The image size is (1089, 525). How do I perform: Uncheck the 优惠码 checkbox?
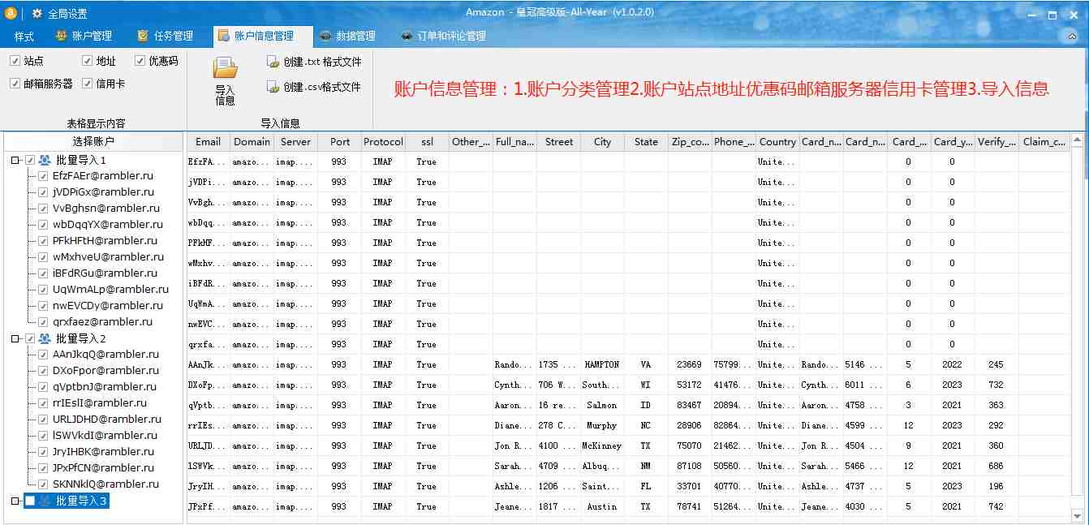[x=140, y=61]
